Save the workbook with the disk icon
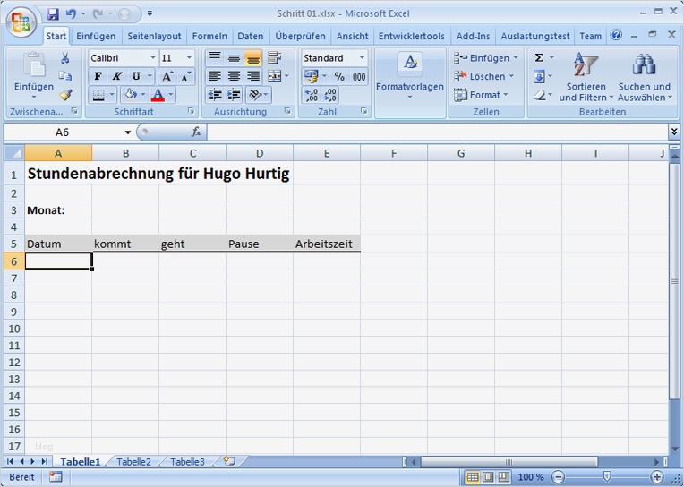 (53, 14)
